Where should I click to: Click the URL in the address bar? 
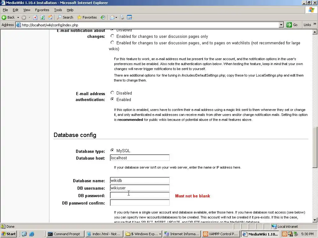[50, 25]
